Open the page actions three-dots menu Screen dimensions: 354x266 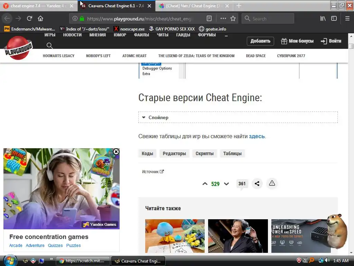click(x=223, y=19)
